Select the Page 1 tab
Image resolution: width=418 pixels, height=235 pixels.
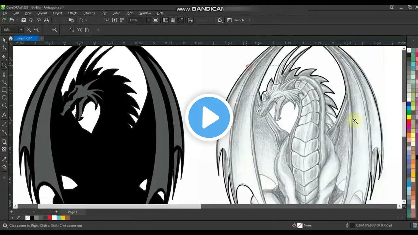(x=72, y=212)
